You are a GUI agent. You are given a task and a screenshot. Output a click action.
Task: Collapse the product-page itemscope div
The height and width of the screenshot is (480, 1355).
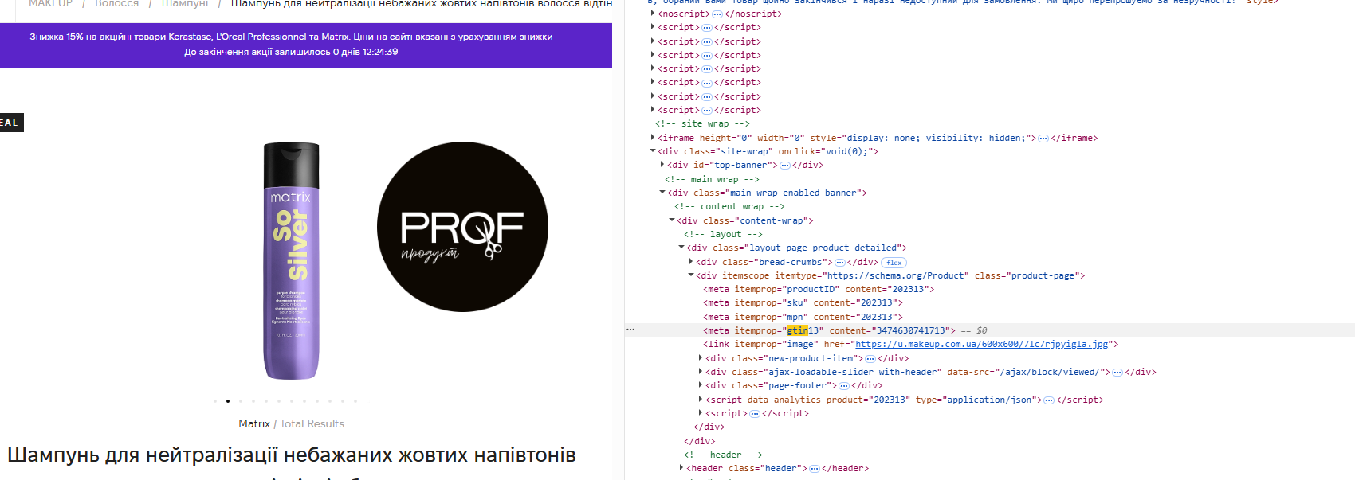tap(691, 275)
